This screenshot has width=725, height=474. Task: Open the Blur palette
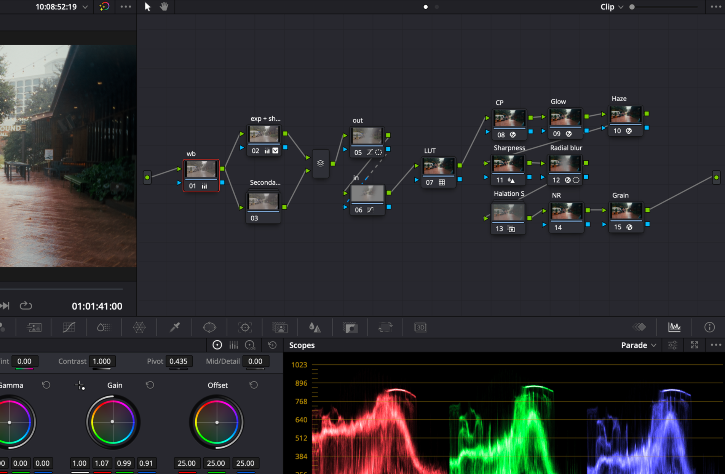tap(315, 327)
